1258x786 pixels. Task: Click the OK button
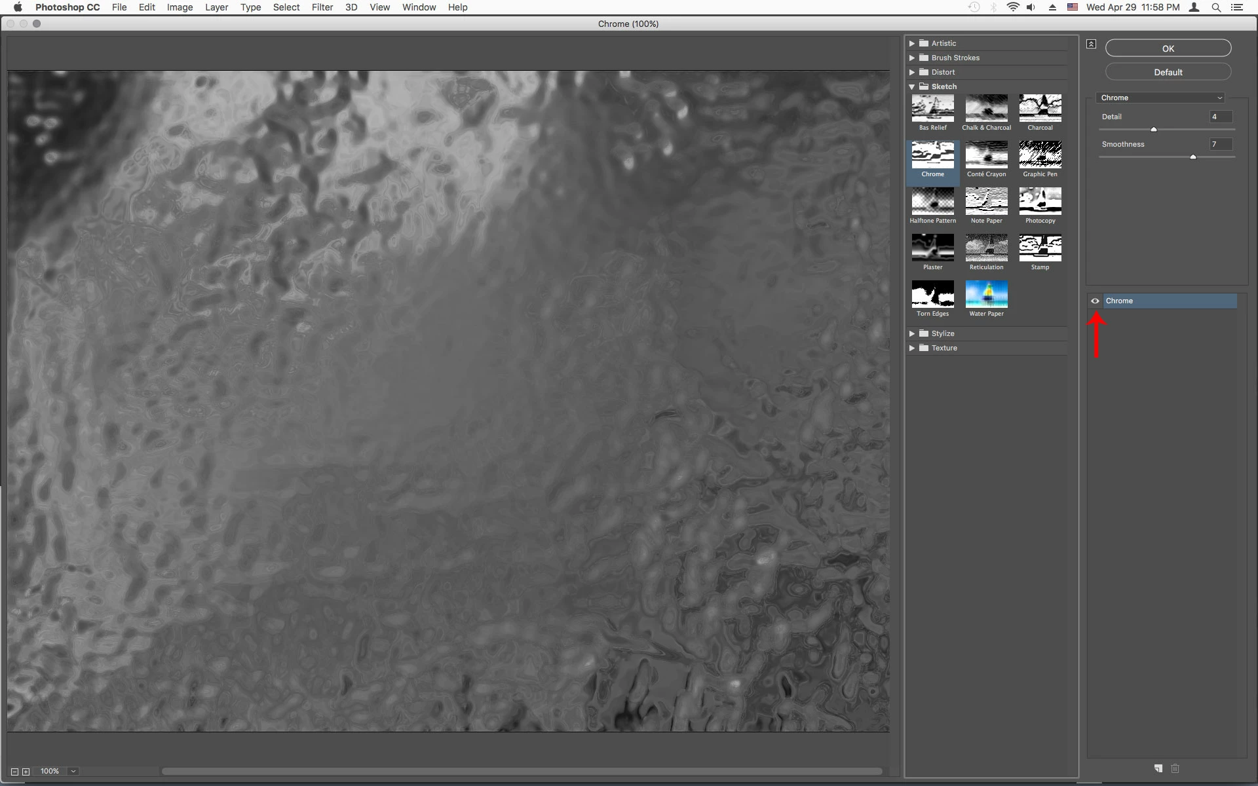1168,48
